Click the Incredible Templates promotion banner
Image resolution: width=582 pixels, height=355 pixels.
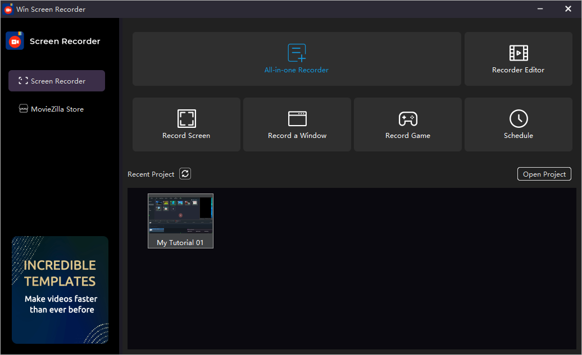click(x=60, y=290)
